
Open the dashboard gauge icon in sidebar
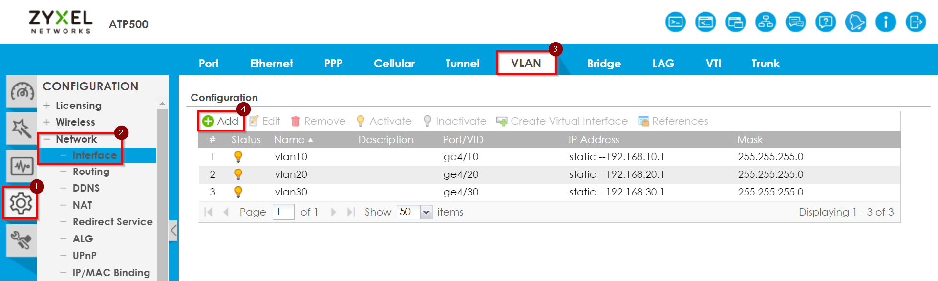pos(21,92)
